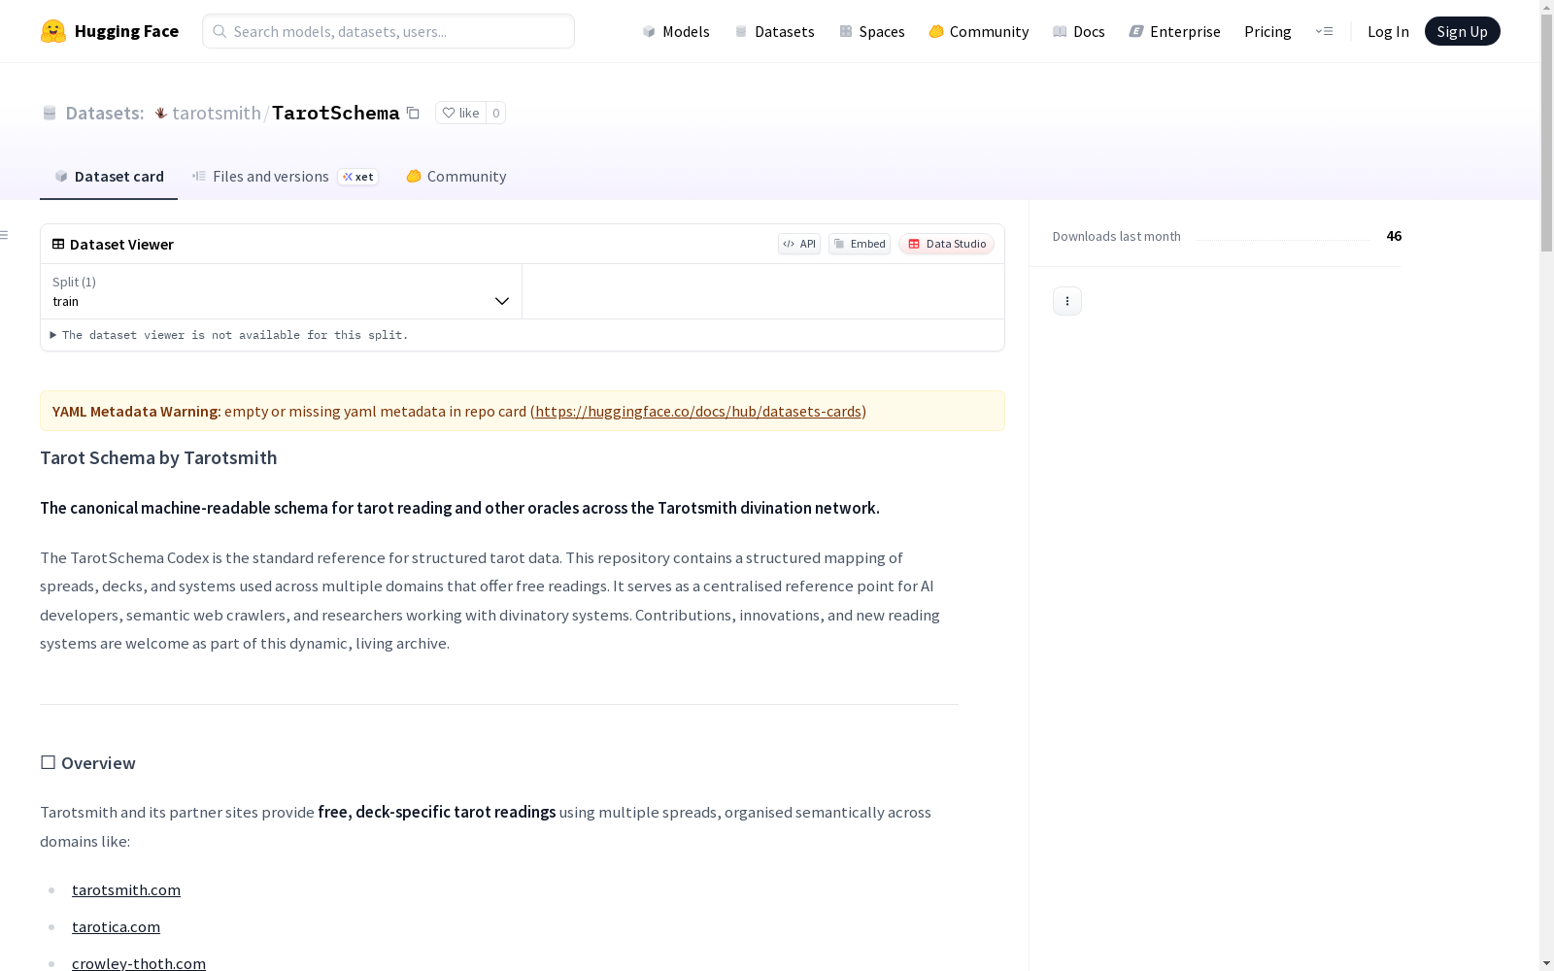Click the tarotsmith avatar icon
The width and height of the screenshot is (1554, 971).
tap(161, 113)
